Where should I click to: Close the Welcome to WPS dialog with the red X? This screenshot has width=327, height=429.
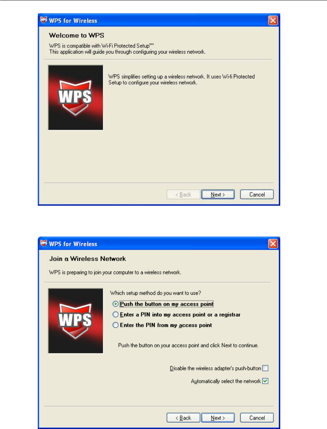pyautogui.click(x=273, y=20)
